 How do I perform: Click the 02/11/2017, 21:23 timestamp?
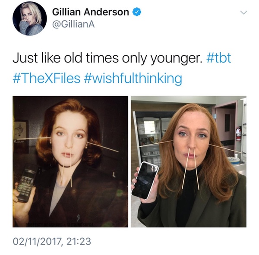[x=52, y=242]
